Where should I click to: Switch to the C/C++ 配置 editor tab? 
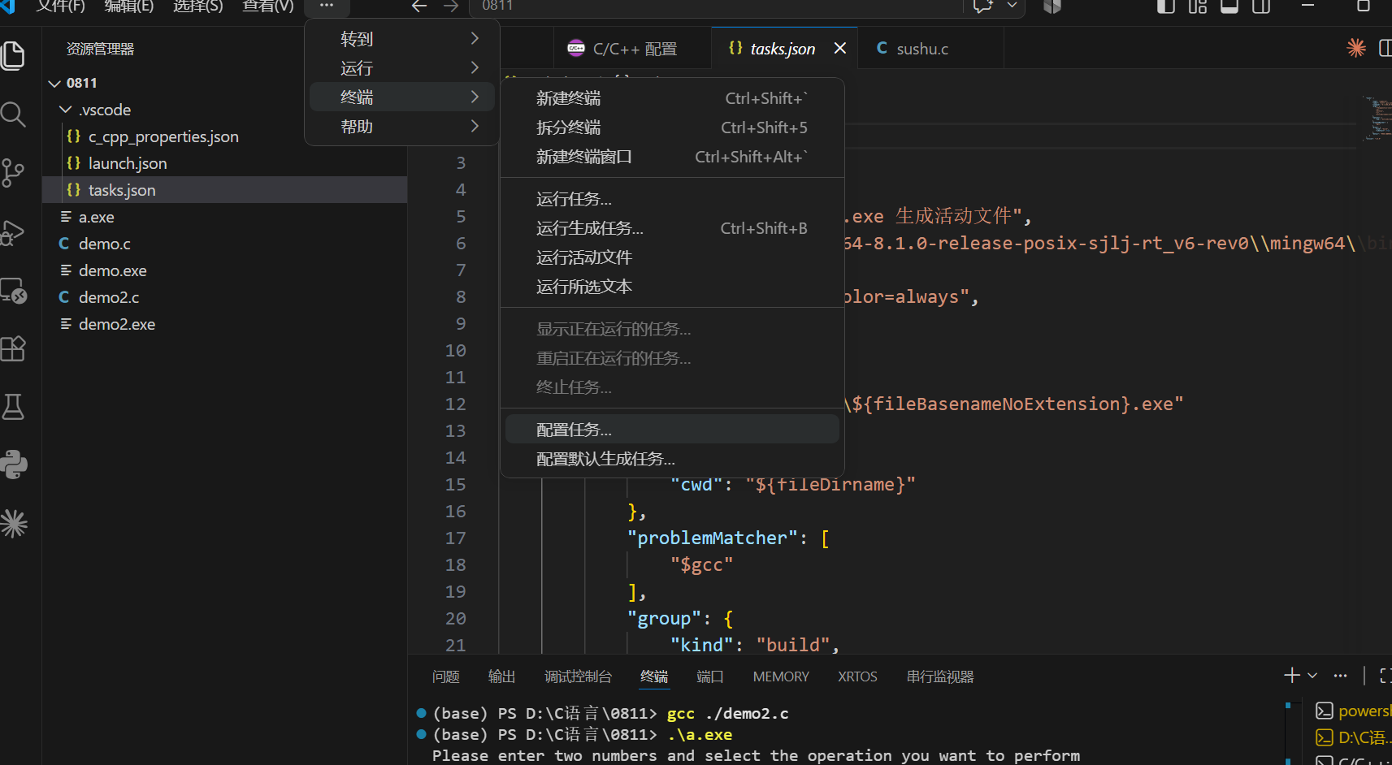tap(632, 48)
